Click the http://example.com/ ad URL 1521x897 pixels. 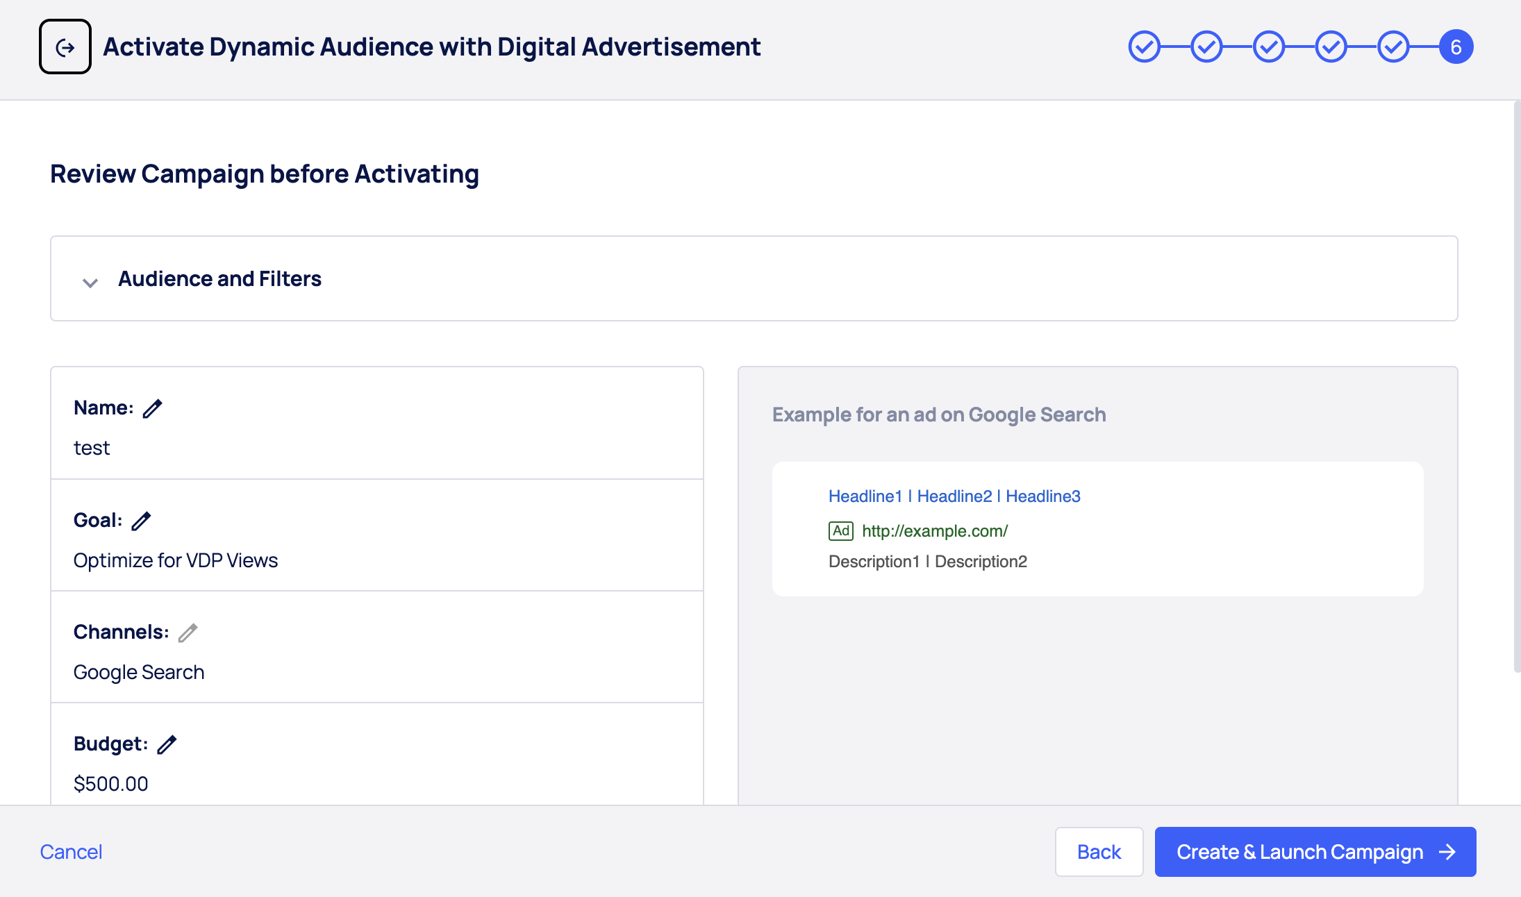coord(934,531)
